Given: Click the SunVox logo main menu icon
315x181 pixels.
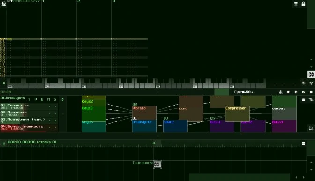Looking at the screenshot, I should (4, 4).
